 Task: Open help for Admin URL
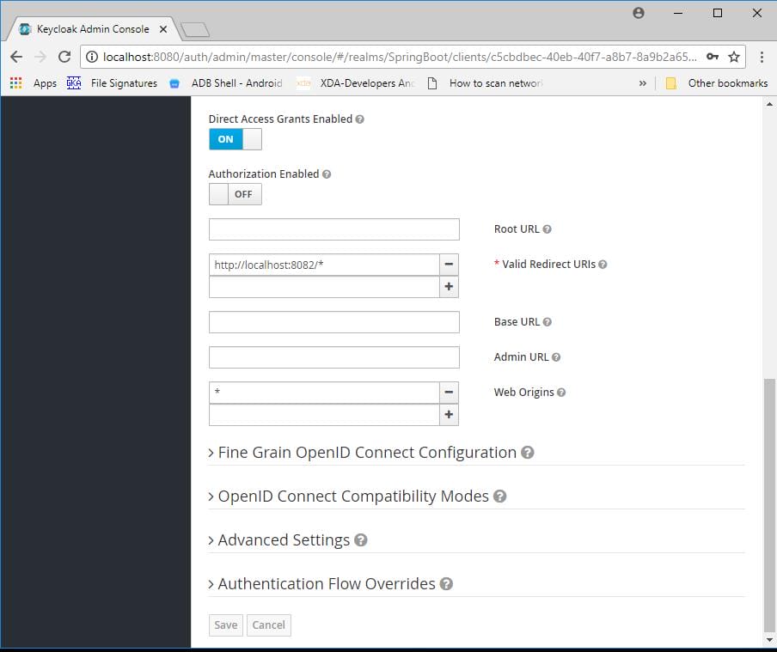pyautogui.click(x=557, y=357)
